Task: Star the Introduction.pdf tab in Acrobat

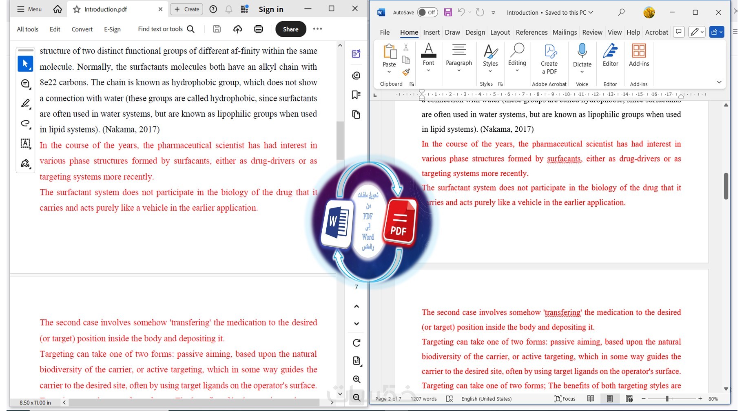Action: click(77, 9)
